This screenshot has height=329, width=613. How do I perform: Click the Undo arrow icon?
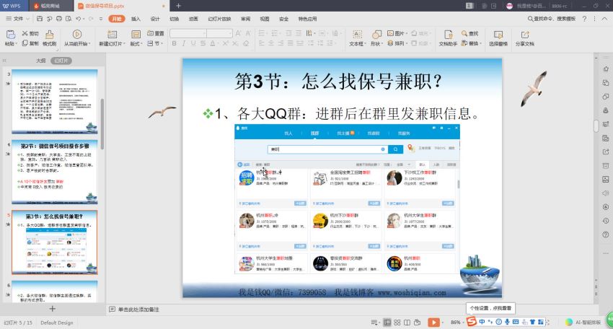(79, 18)
